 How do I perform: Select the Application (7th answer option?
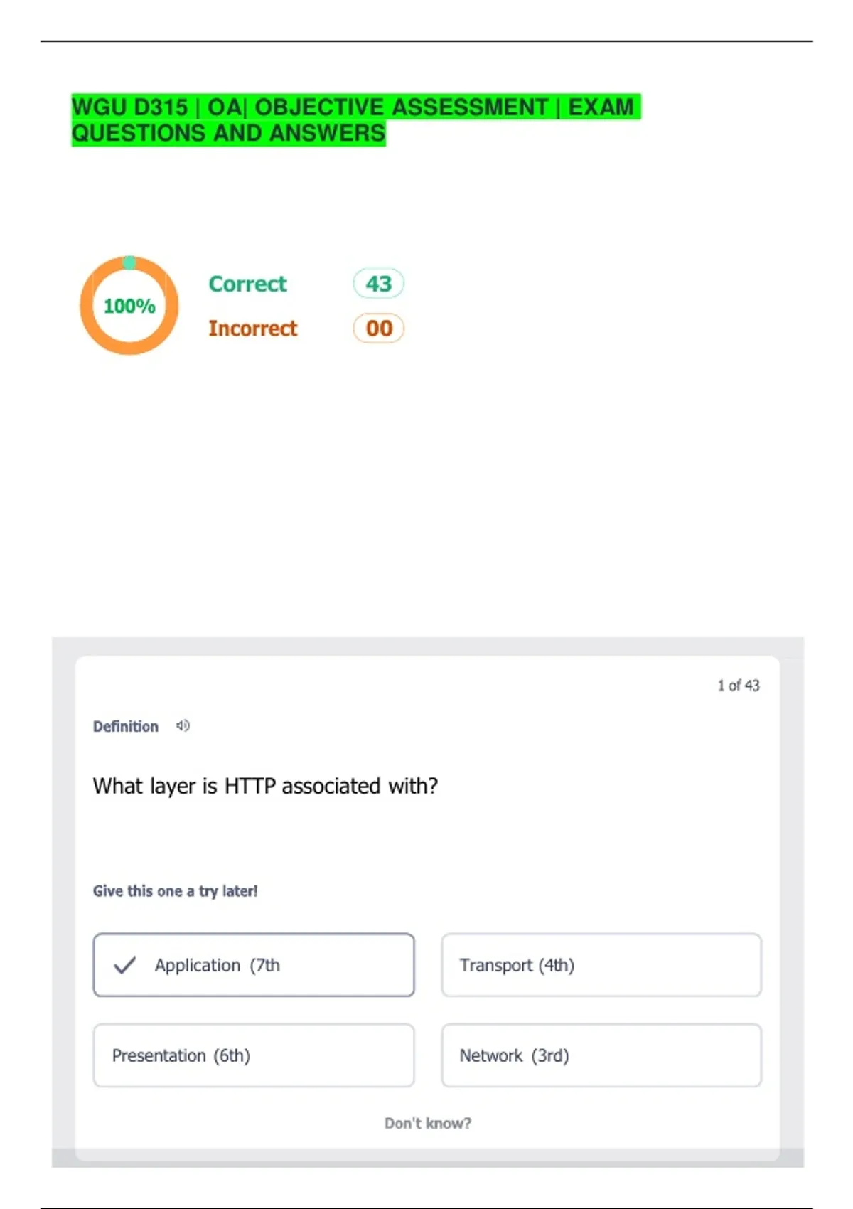tap(253, 965)
